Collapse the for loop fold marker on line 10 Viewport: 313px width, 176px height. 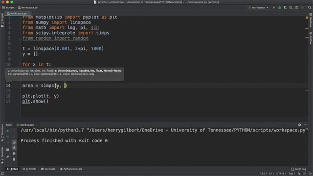(20, 65)
